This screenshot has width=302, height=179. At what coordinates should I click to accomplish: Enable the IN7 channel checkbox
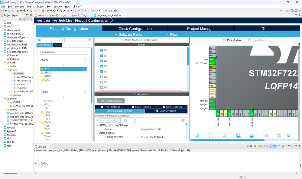pos(102,88)
